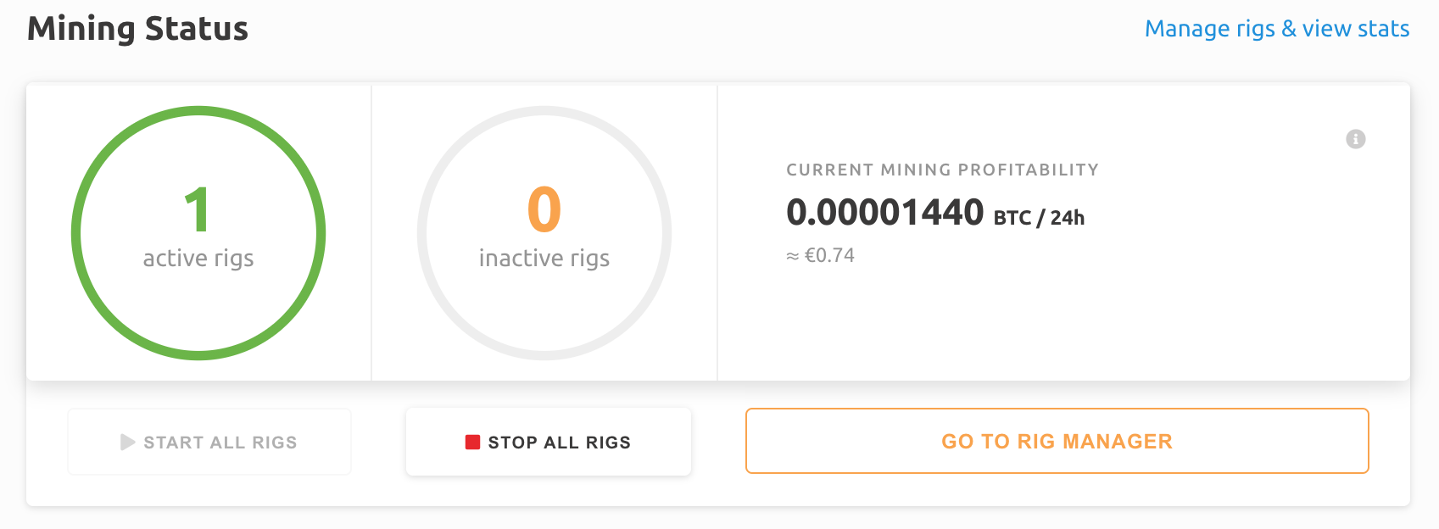
Task: Click the gray play triangle icon
Action: (x=128, y=443)
